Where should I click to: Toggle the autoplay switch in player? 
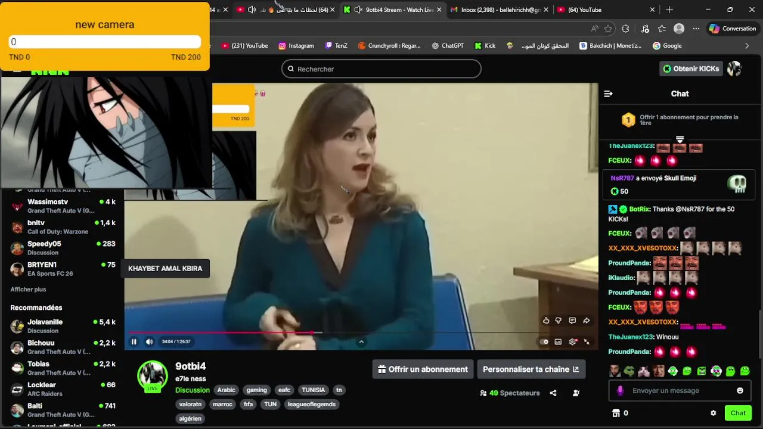tap(544, 342)
